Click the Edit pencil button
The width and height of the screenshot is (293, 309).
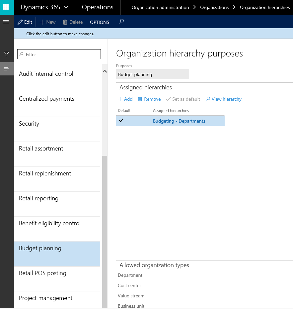pos(25,22)
